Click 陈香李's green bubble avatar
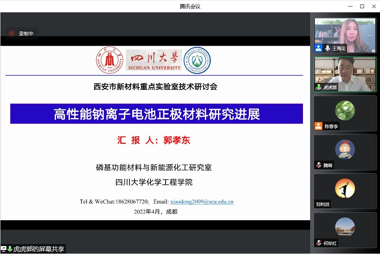The width and height of the screenshot is (380, 254). click(x=345, y=110)
